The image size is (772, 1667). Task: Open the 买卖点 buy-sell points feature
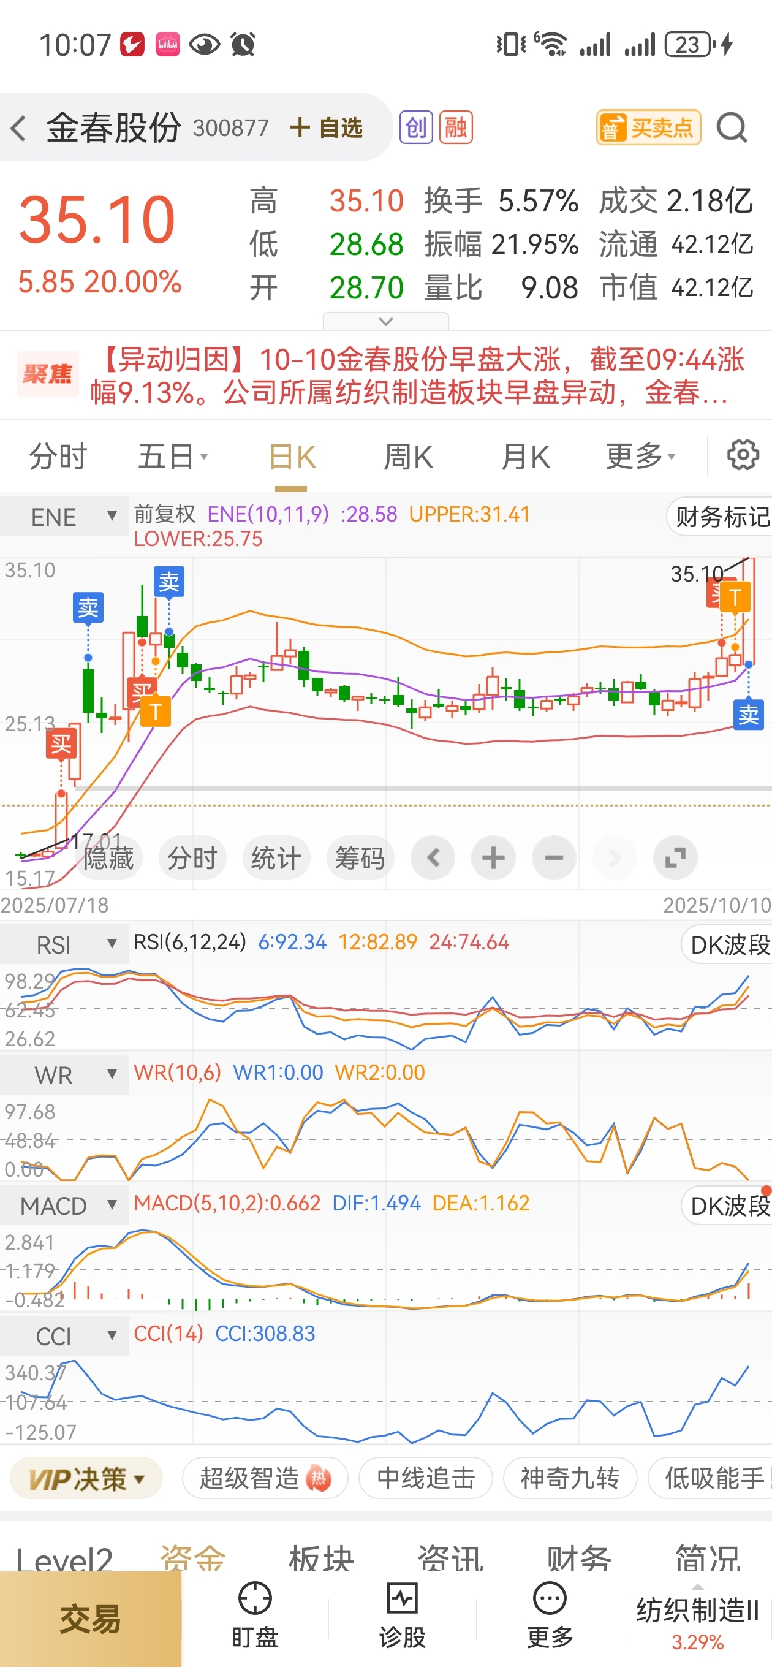[648, 127]
